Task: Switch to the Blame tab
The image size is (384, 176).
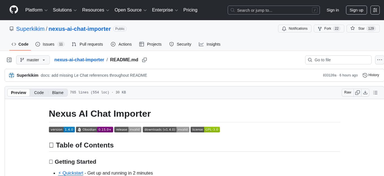Action: [x=58, y=92]
